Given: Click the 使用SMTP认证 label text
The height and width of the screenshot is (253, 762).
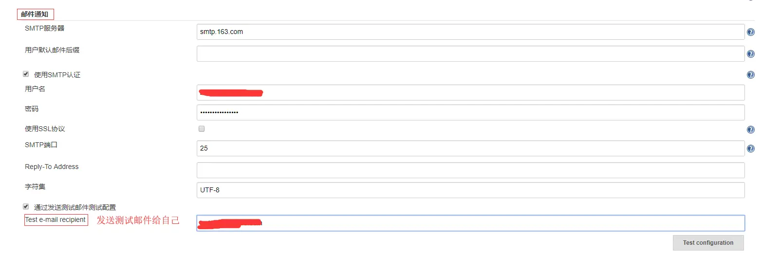Looking at the screenshot, I should pos(57,75).
